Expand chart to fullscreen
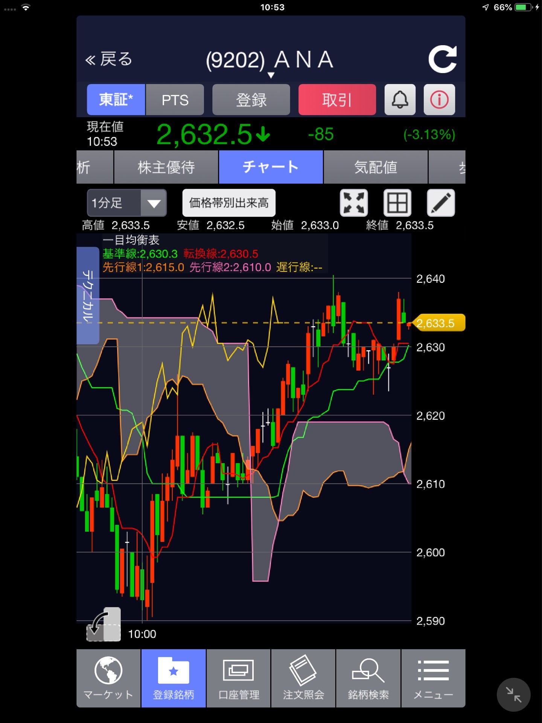Image resolution: width=542 pixels, height=723 pixels. click(x=354, y=203)
